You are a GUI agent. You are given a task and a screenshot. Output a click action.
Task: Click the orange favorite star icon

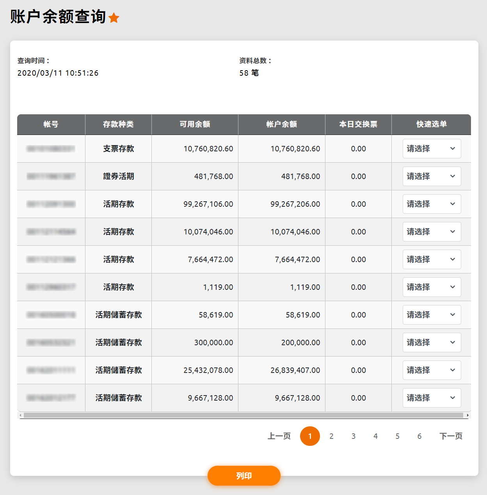click(x=114, y=18)
